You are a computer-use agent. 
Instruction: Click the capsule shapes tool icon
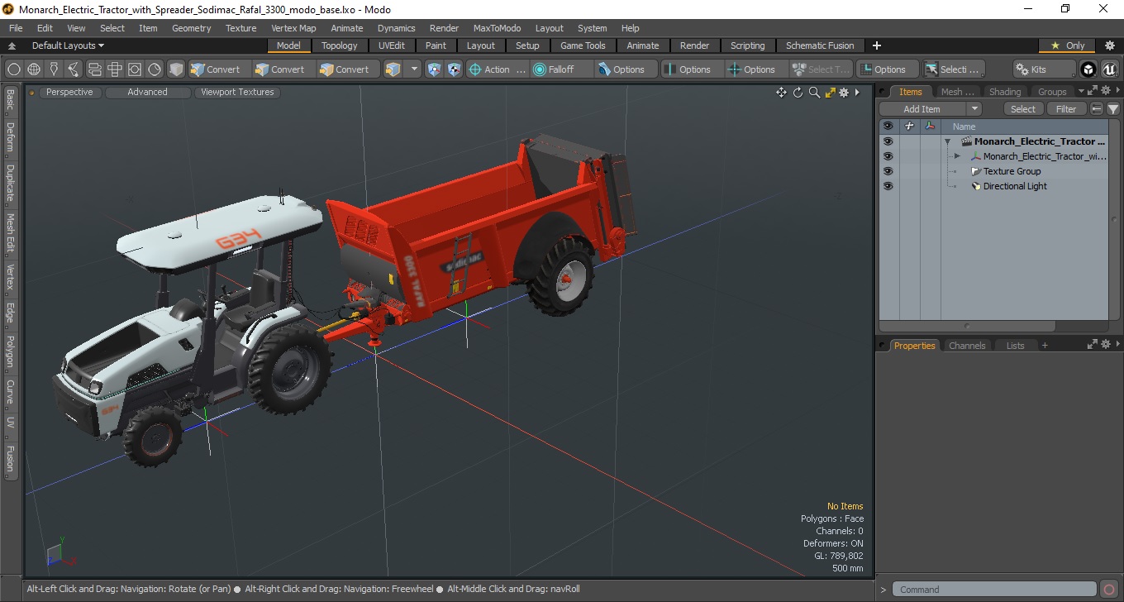pos(94,69)
